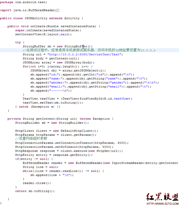Click the 'if(entity != null) {' line
The width and height of the screenshot is (179, 205).
(34, 159)
